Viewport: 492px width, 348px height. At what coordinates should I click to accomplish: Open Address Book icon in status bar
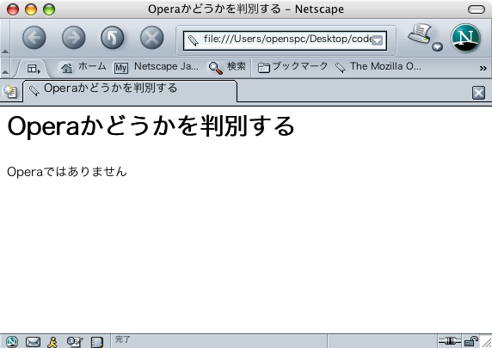(96, 342)
